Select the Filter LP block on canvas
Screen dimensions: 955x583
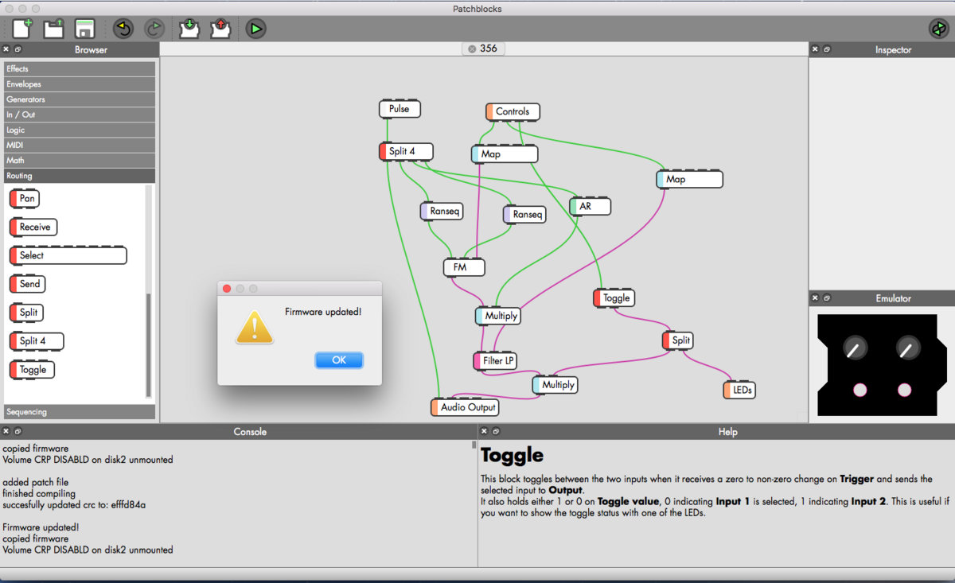point(498,361)
